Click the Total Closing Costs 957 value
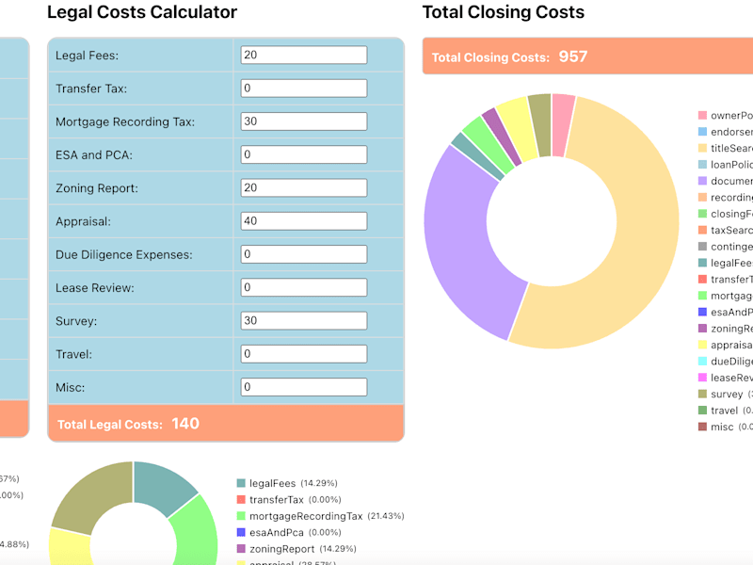This screenshot has height=565, width=753. click(x=573, y=56)
